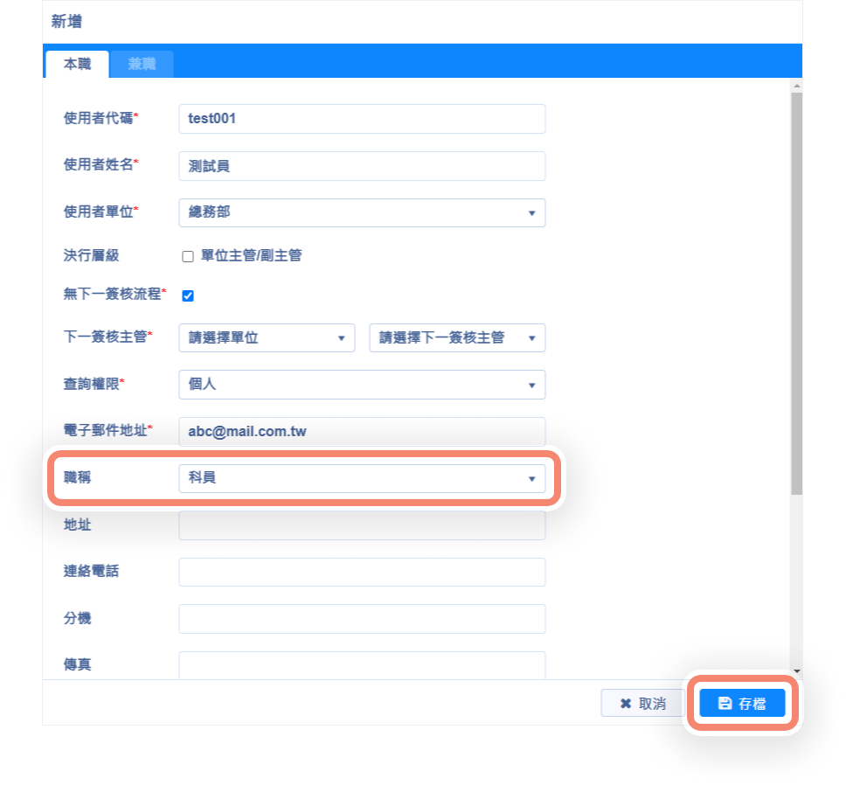Open the 使用者單位 dropdown showing 總務部
This screenshot has height=785, width=846.
(x=362, y=212)
